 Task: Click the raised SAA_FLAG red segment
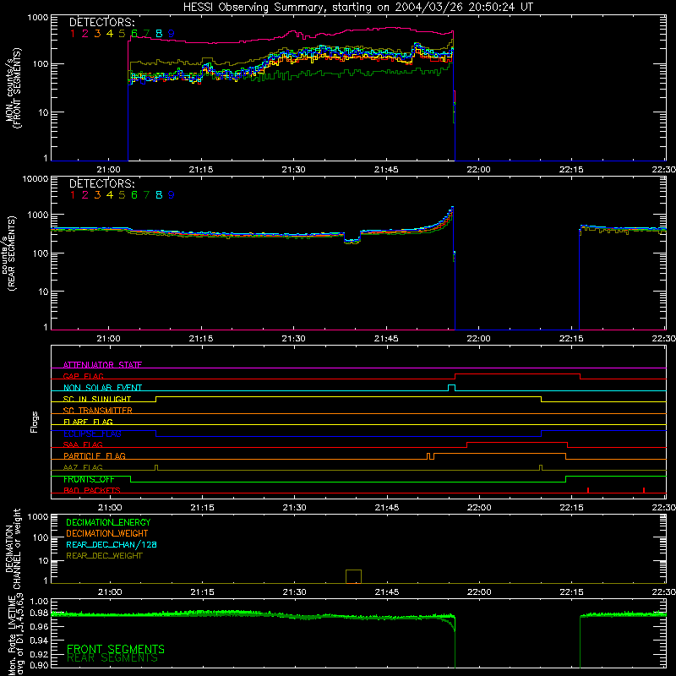[517, 443]
